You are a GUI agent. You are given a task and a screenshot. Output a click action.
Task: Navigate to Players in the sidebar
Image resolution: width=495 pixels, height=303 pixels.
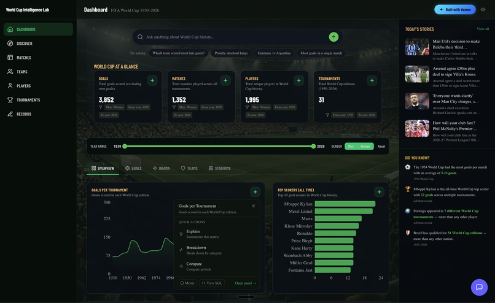click(x=38, y=86)
